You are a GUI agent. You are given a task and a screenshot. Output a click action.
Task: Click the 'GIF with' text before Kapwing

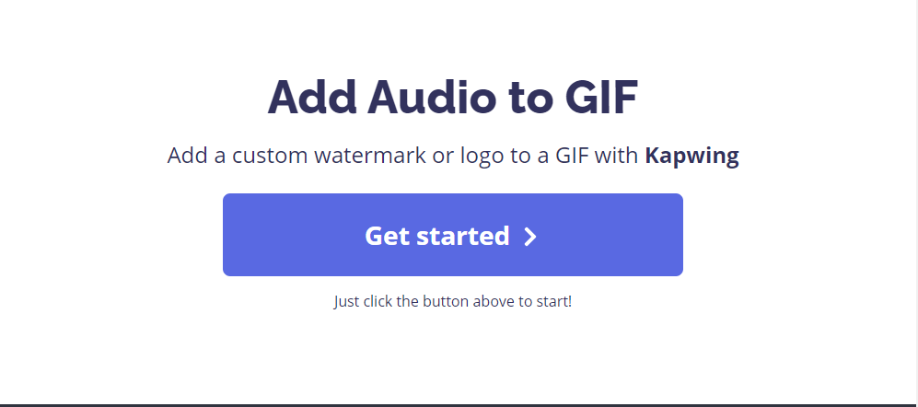point(589,156)
